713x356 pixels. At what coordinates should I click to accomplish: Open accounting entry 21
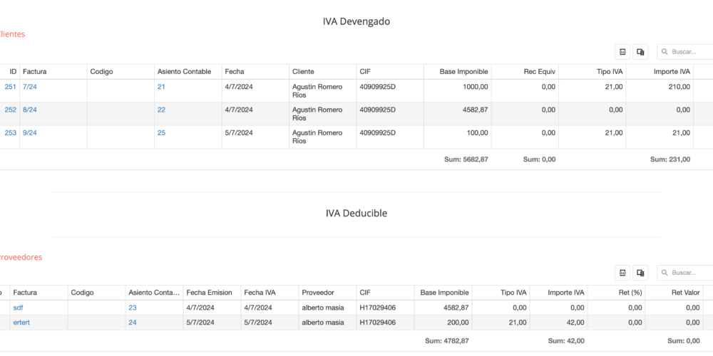pyautogui.click(x=161, y=87)
